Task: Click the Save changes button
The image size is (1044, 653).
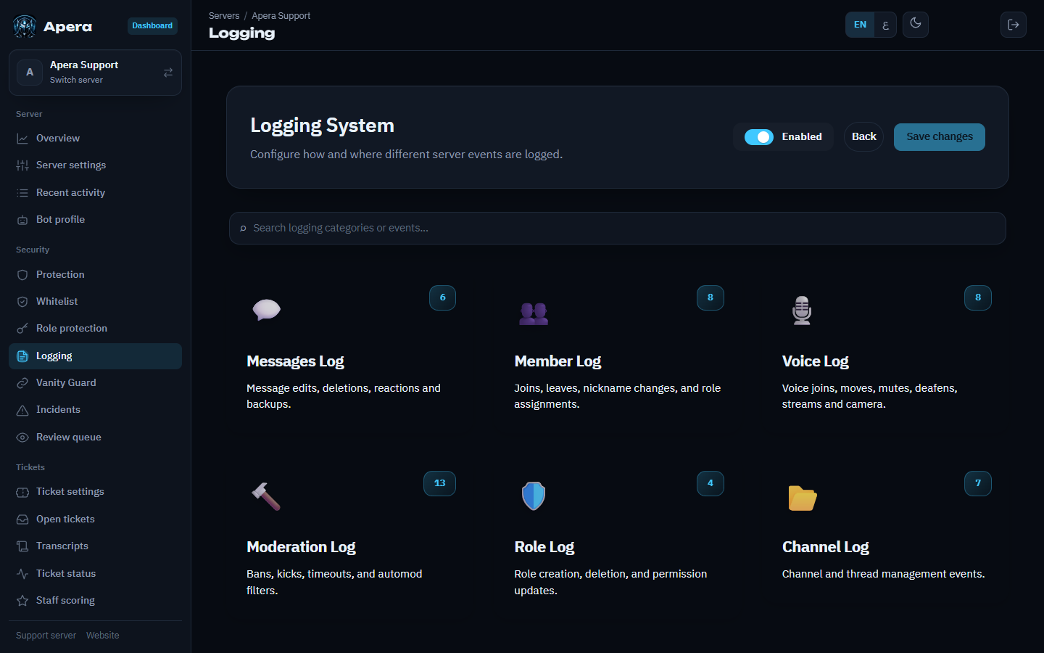Action: click(939, 137)
